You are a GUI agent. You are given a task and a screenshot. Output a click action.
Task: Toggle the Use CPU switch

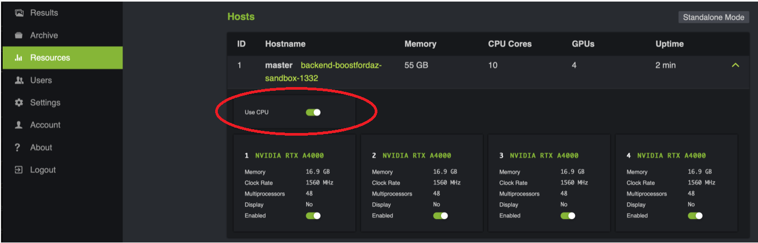coord(313,112)
